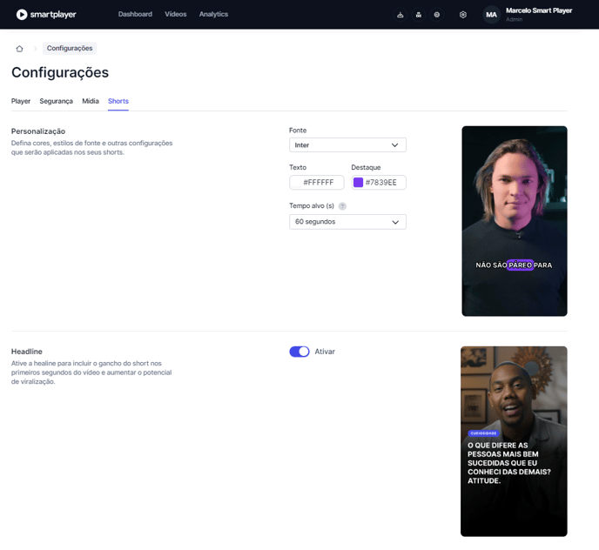
Task: Click the circular icon next to the blocks icon
Action: 437,15
